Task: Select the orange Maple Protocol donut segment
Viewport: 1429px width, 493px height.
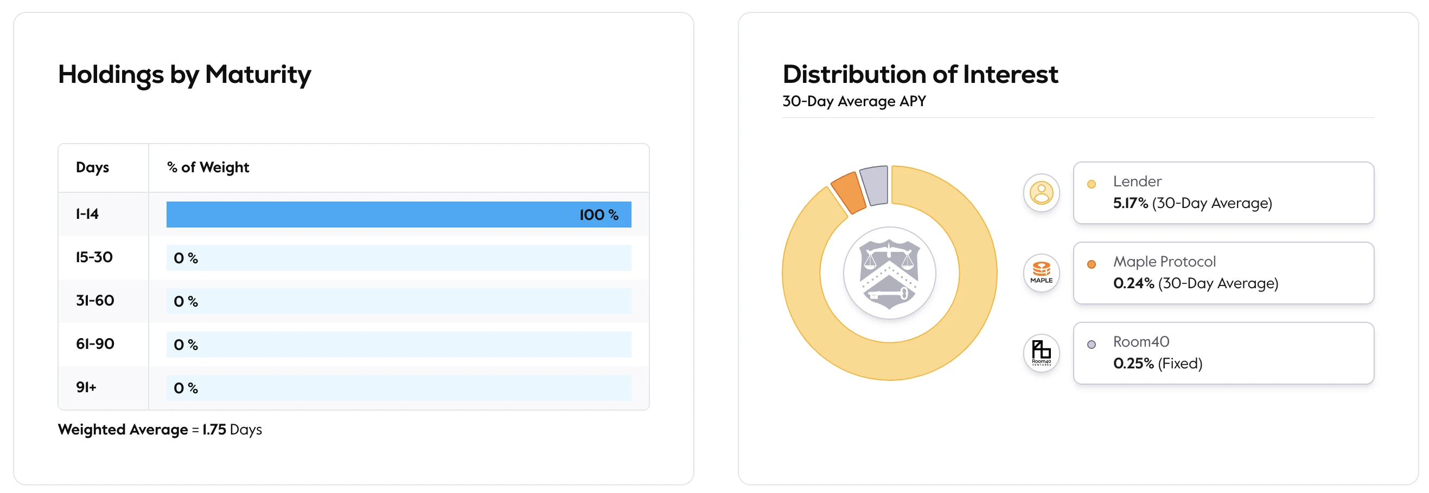Action: tap(848, 192)
